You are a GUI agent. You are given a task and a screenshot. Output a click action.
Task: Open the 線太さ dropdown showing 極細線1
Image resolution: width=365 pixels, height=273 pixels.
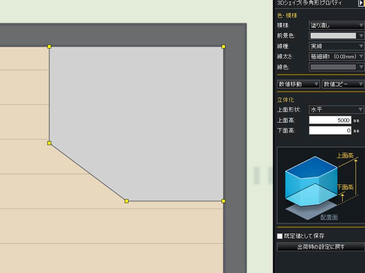tap(336, 56)
